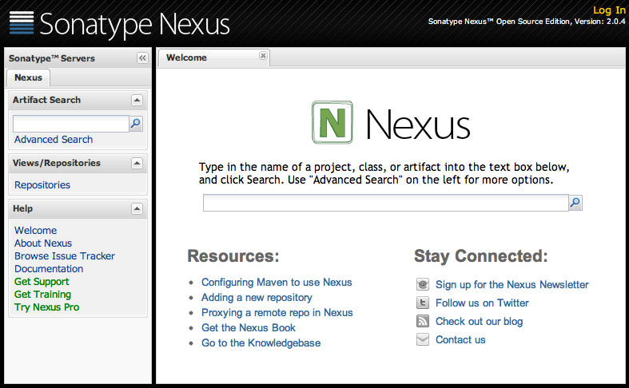Click the magnifier icon beside main search box
Image resolution: width=629 pixels, height=388 pixels.
point(575,203)
